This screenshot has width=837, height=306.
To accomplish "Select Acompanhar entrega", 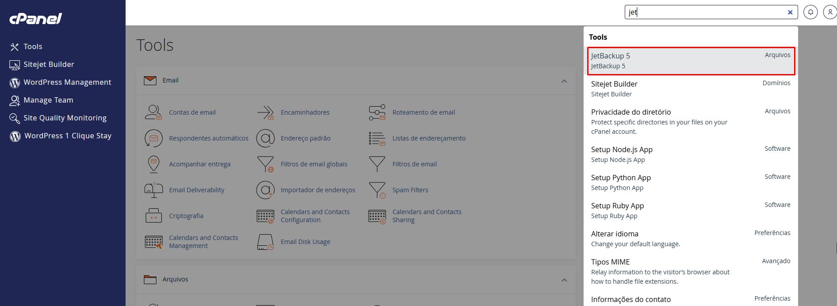I will click(x=200, y=164).
